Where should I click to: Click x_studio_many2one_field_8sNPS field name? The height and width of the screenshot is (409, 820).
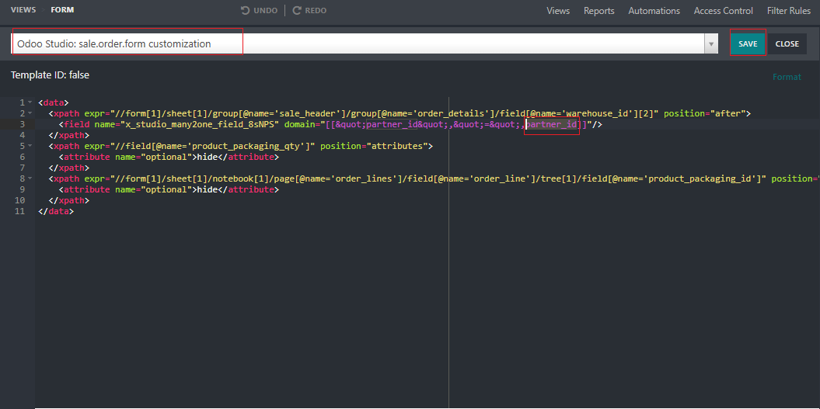click(201, 124)
